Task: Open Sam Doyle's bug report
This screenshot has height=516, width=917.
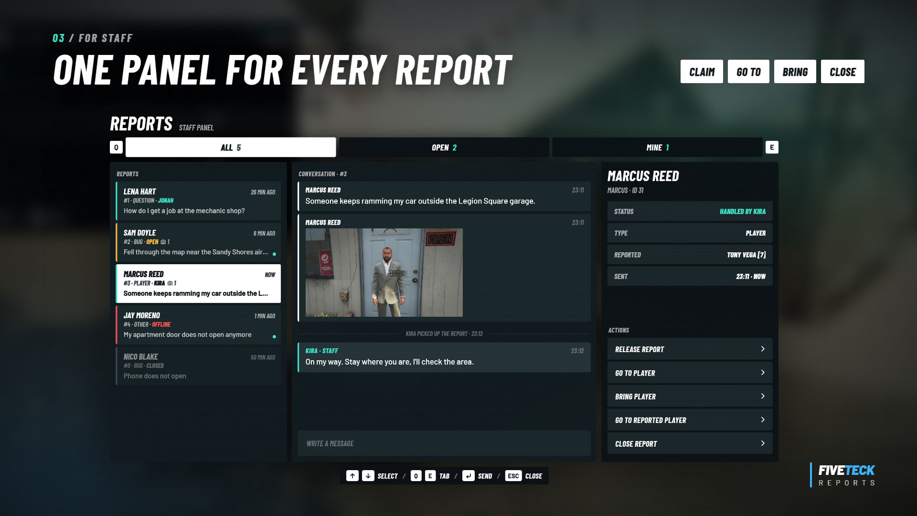Action: pyautogui.click(x=198, y=242)
